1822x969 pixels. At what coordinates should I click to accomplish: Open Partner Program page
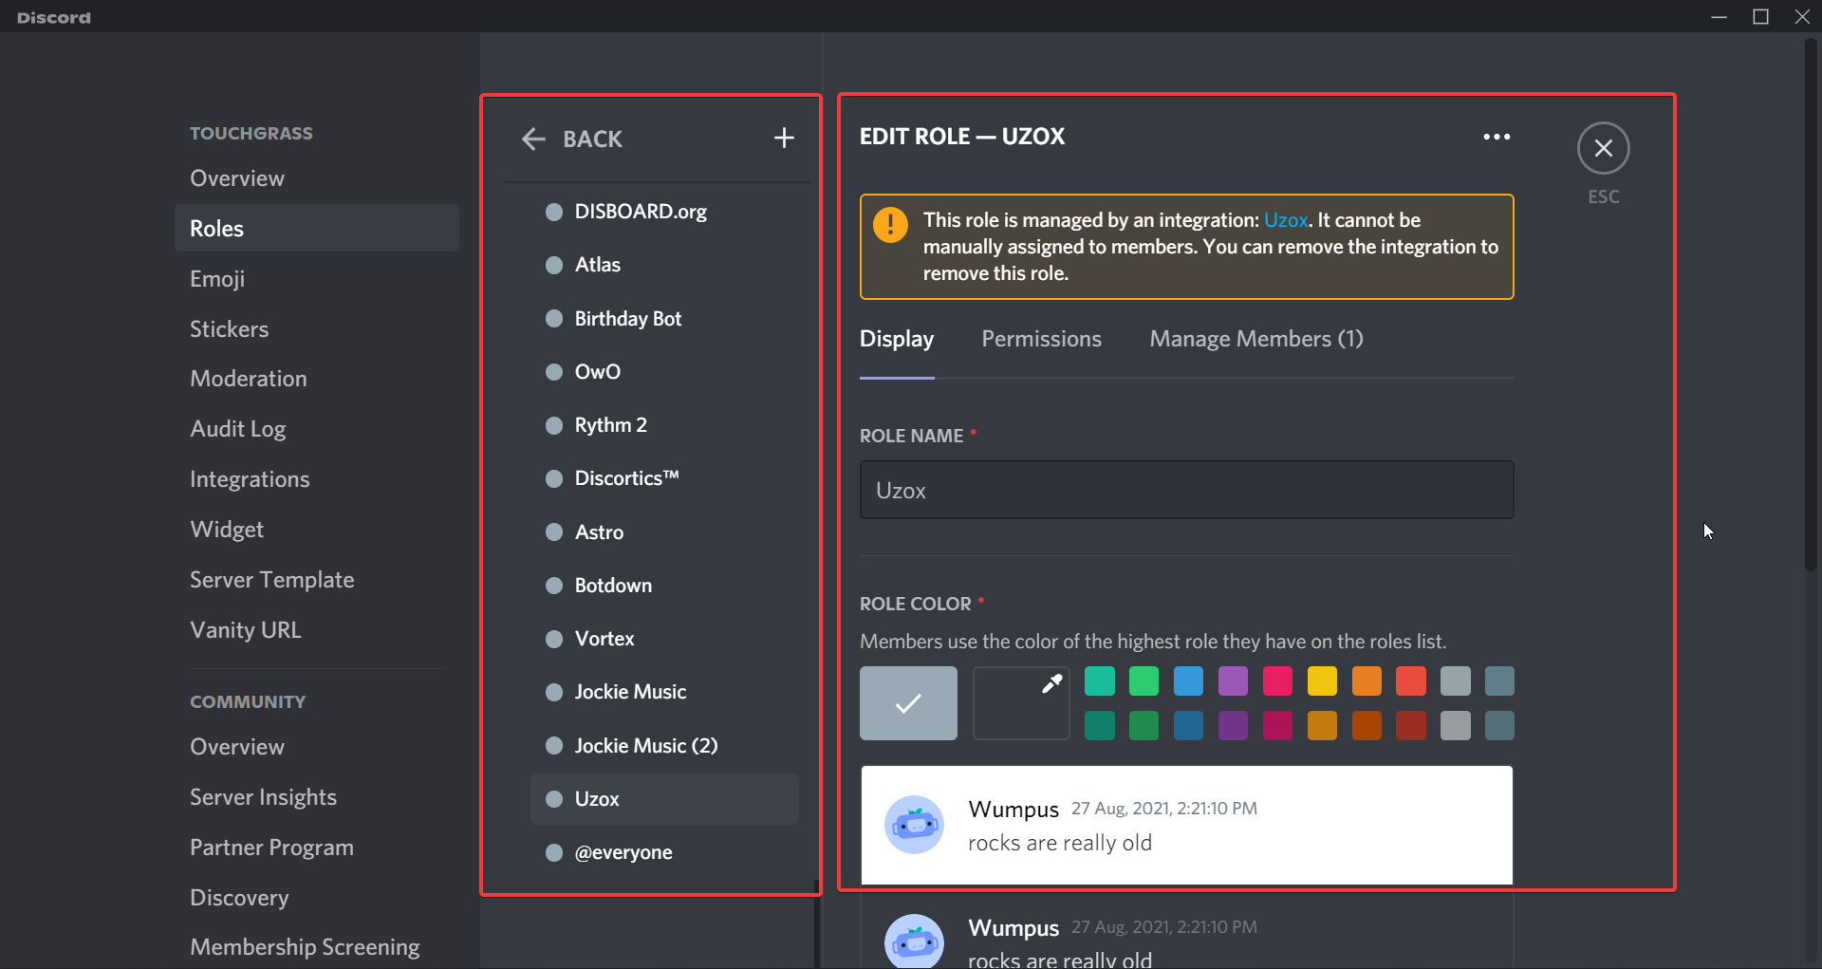317,848
